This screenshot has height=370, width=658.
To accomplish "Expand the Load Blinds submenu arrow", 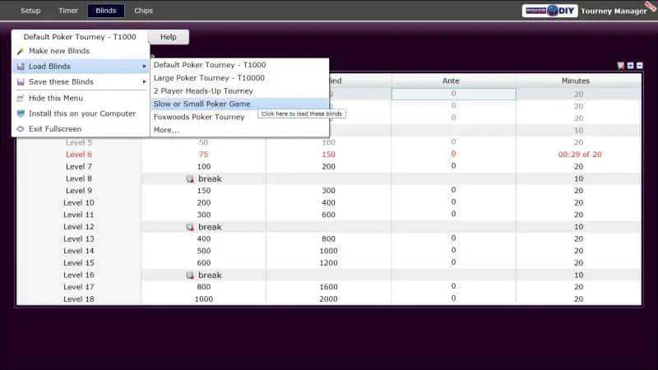I will coord(144,67).
